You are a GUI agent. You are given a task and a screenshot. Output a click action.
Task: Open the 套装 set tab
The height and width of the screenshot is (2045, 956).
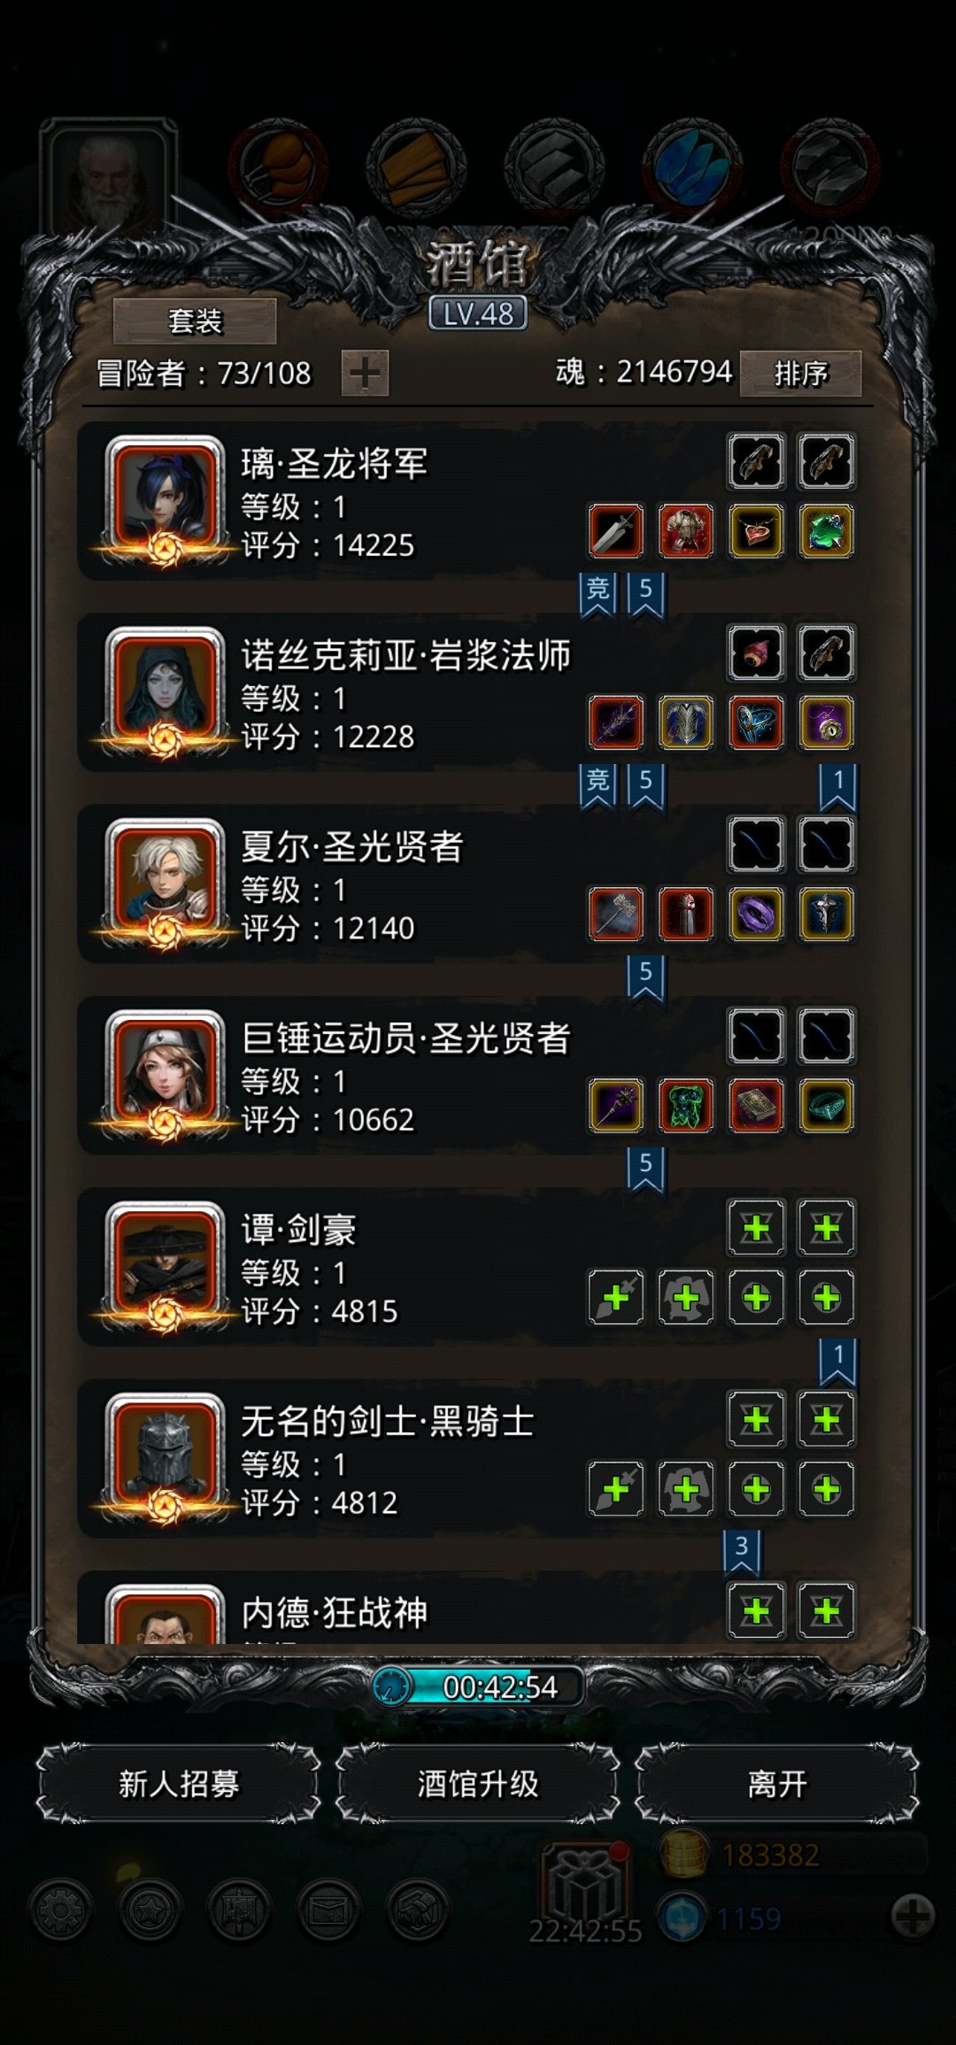point(195,320)
